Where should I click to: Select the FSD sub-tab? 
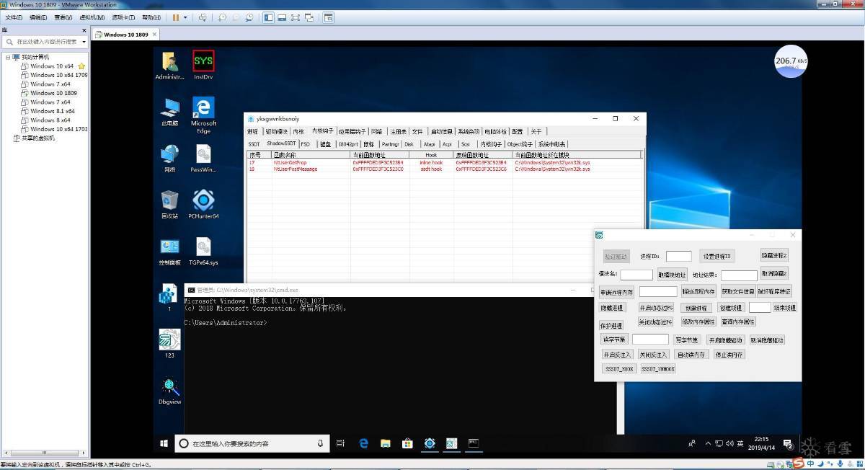[306, 143]
